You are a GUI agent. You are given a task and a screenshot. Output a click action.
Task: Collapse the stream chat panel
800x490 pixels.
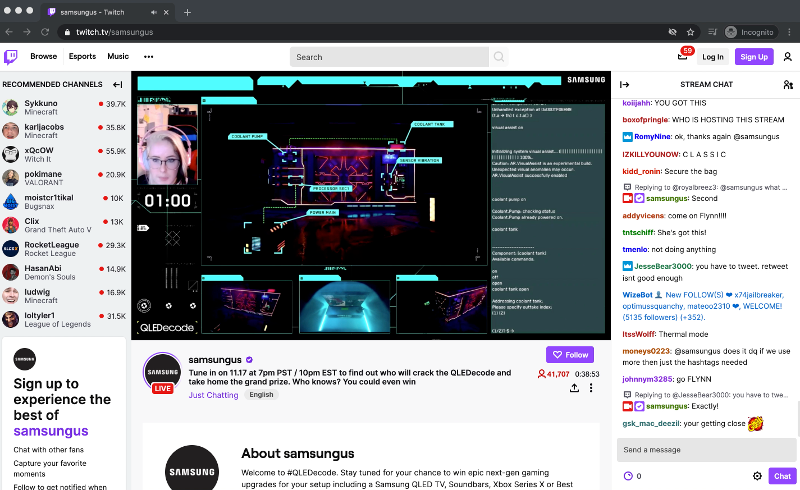click(625, 85)
